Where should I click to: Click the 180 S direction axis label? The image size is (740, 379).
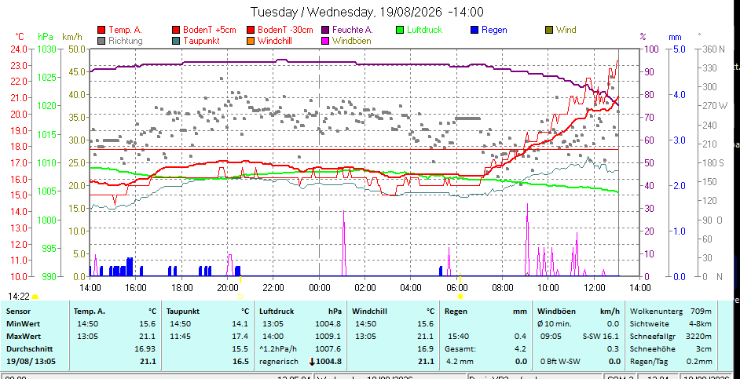click(714, 163)
